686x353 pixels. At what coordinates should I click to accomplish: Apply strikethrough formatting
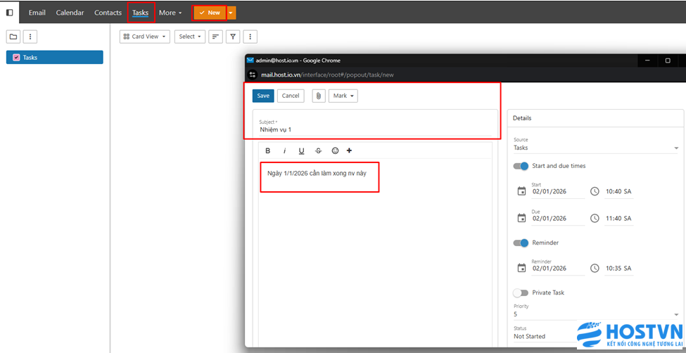(x=318, y=150)
